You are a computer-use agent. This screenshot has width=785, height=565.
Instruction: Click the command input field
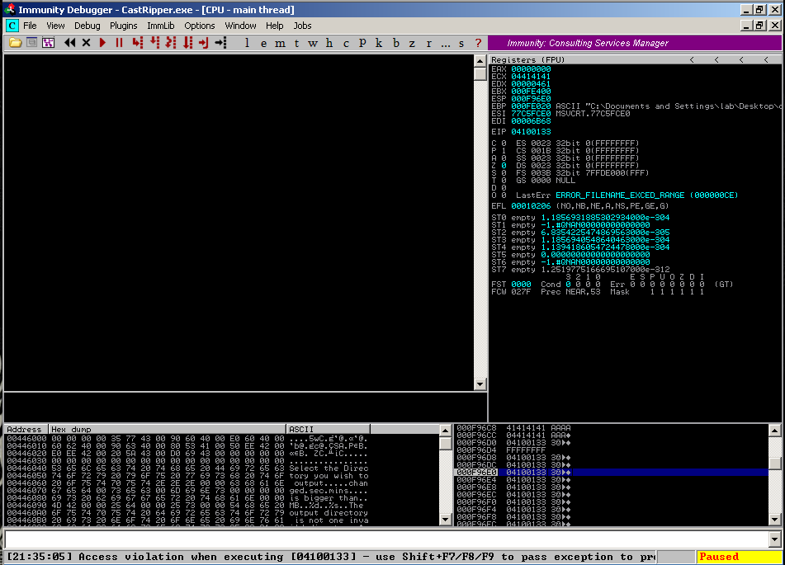[x=386, y=539]
